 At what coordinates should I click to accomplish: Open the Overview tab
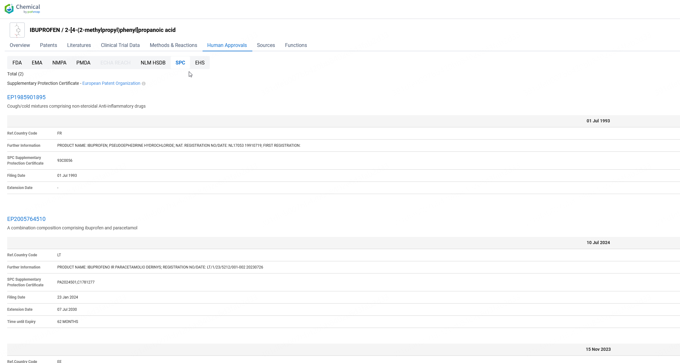point(20,45)
